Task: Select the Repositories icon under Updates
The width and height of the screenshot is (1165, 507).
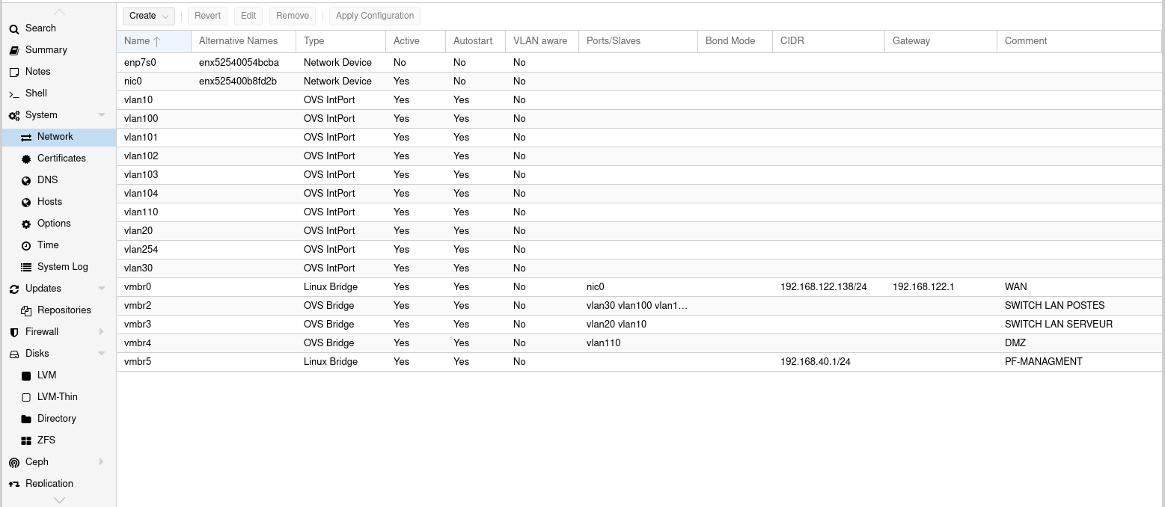Action: (x=27, y=310)
